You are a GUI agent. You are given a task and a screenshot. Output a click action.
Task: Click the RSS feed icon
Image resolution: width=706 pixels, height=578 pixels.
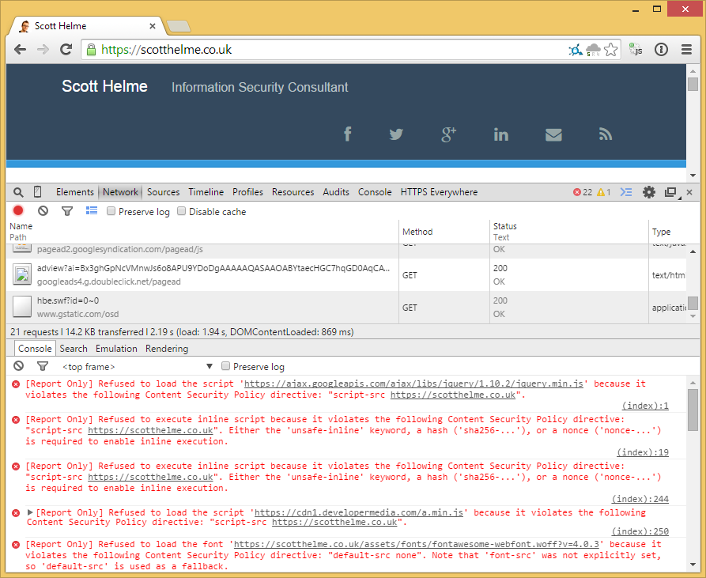[606, 134]
